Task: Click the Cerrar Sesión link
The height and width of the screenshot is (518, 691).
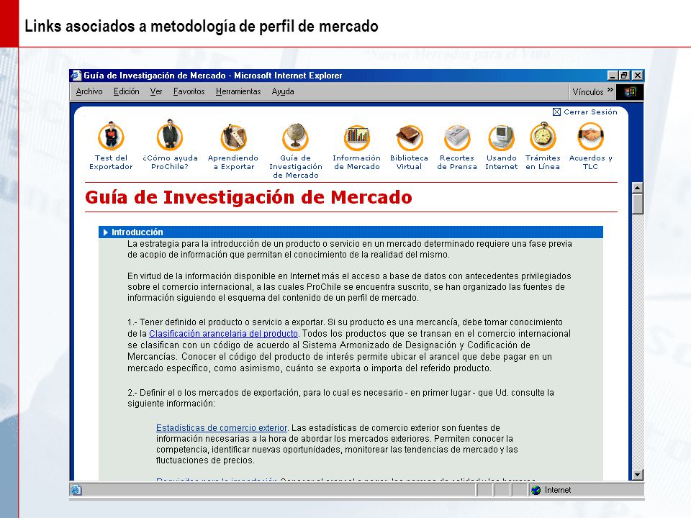Action: click(590, 112)
